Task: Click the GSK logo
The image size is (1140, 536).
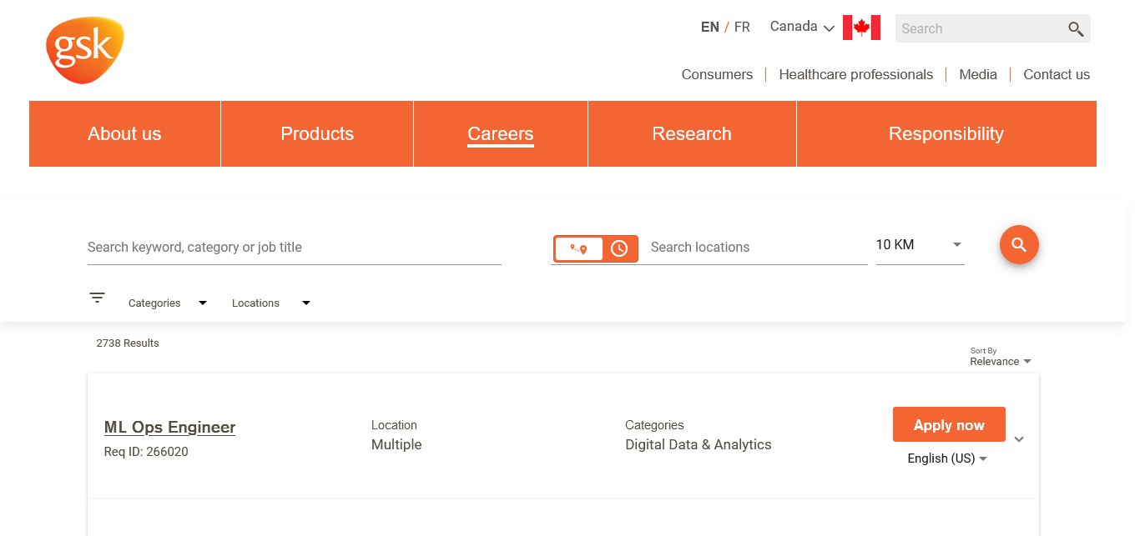Action: [x=85, y=50]
